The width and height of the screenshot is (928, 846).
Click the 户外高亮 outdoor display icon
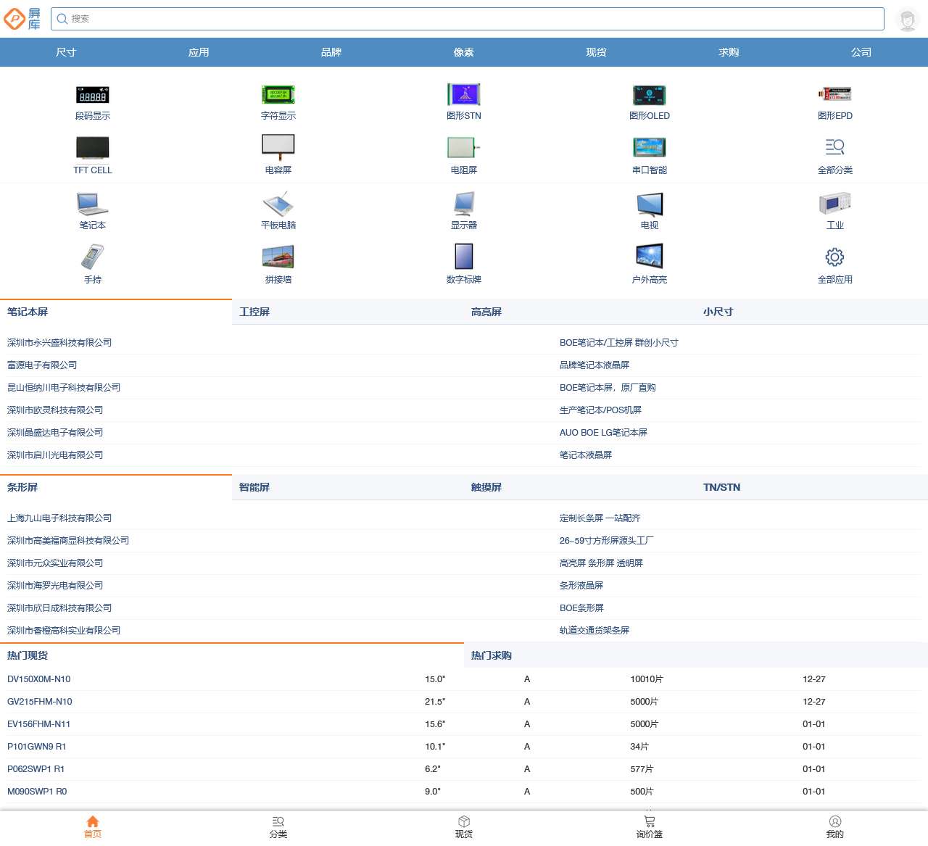(649, 257)
